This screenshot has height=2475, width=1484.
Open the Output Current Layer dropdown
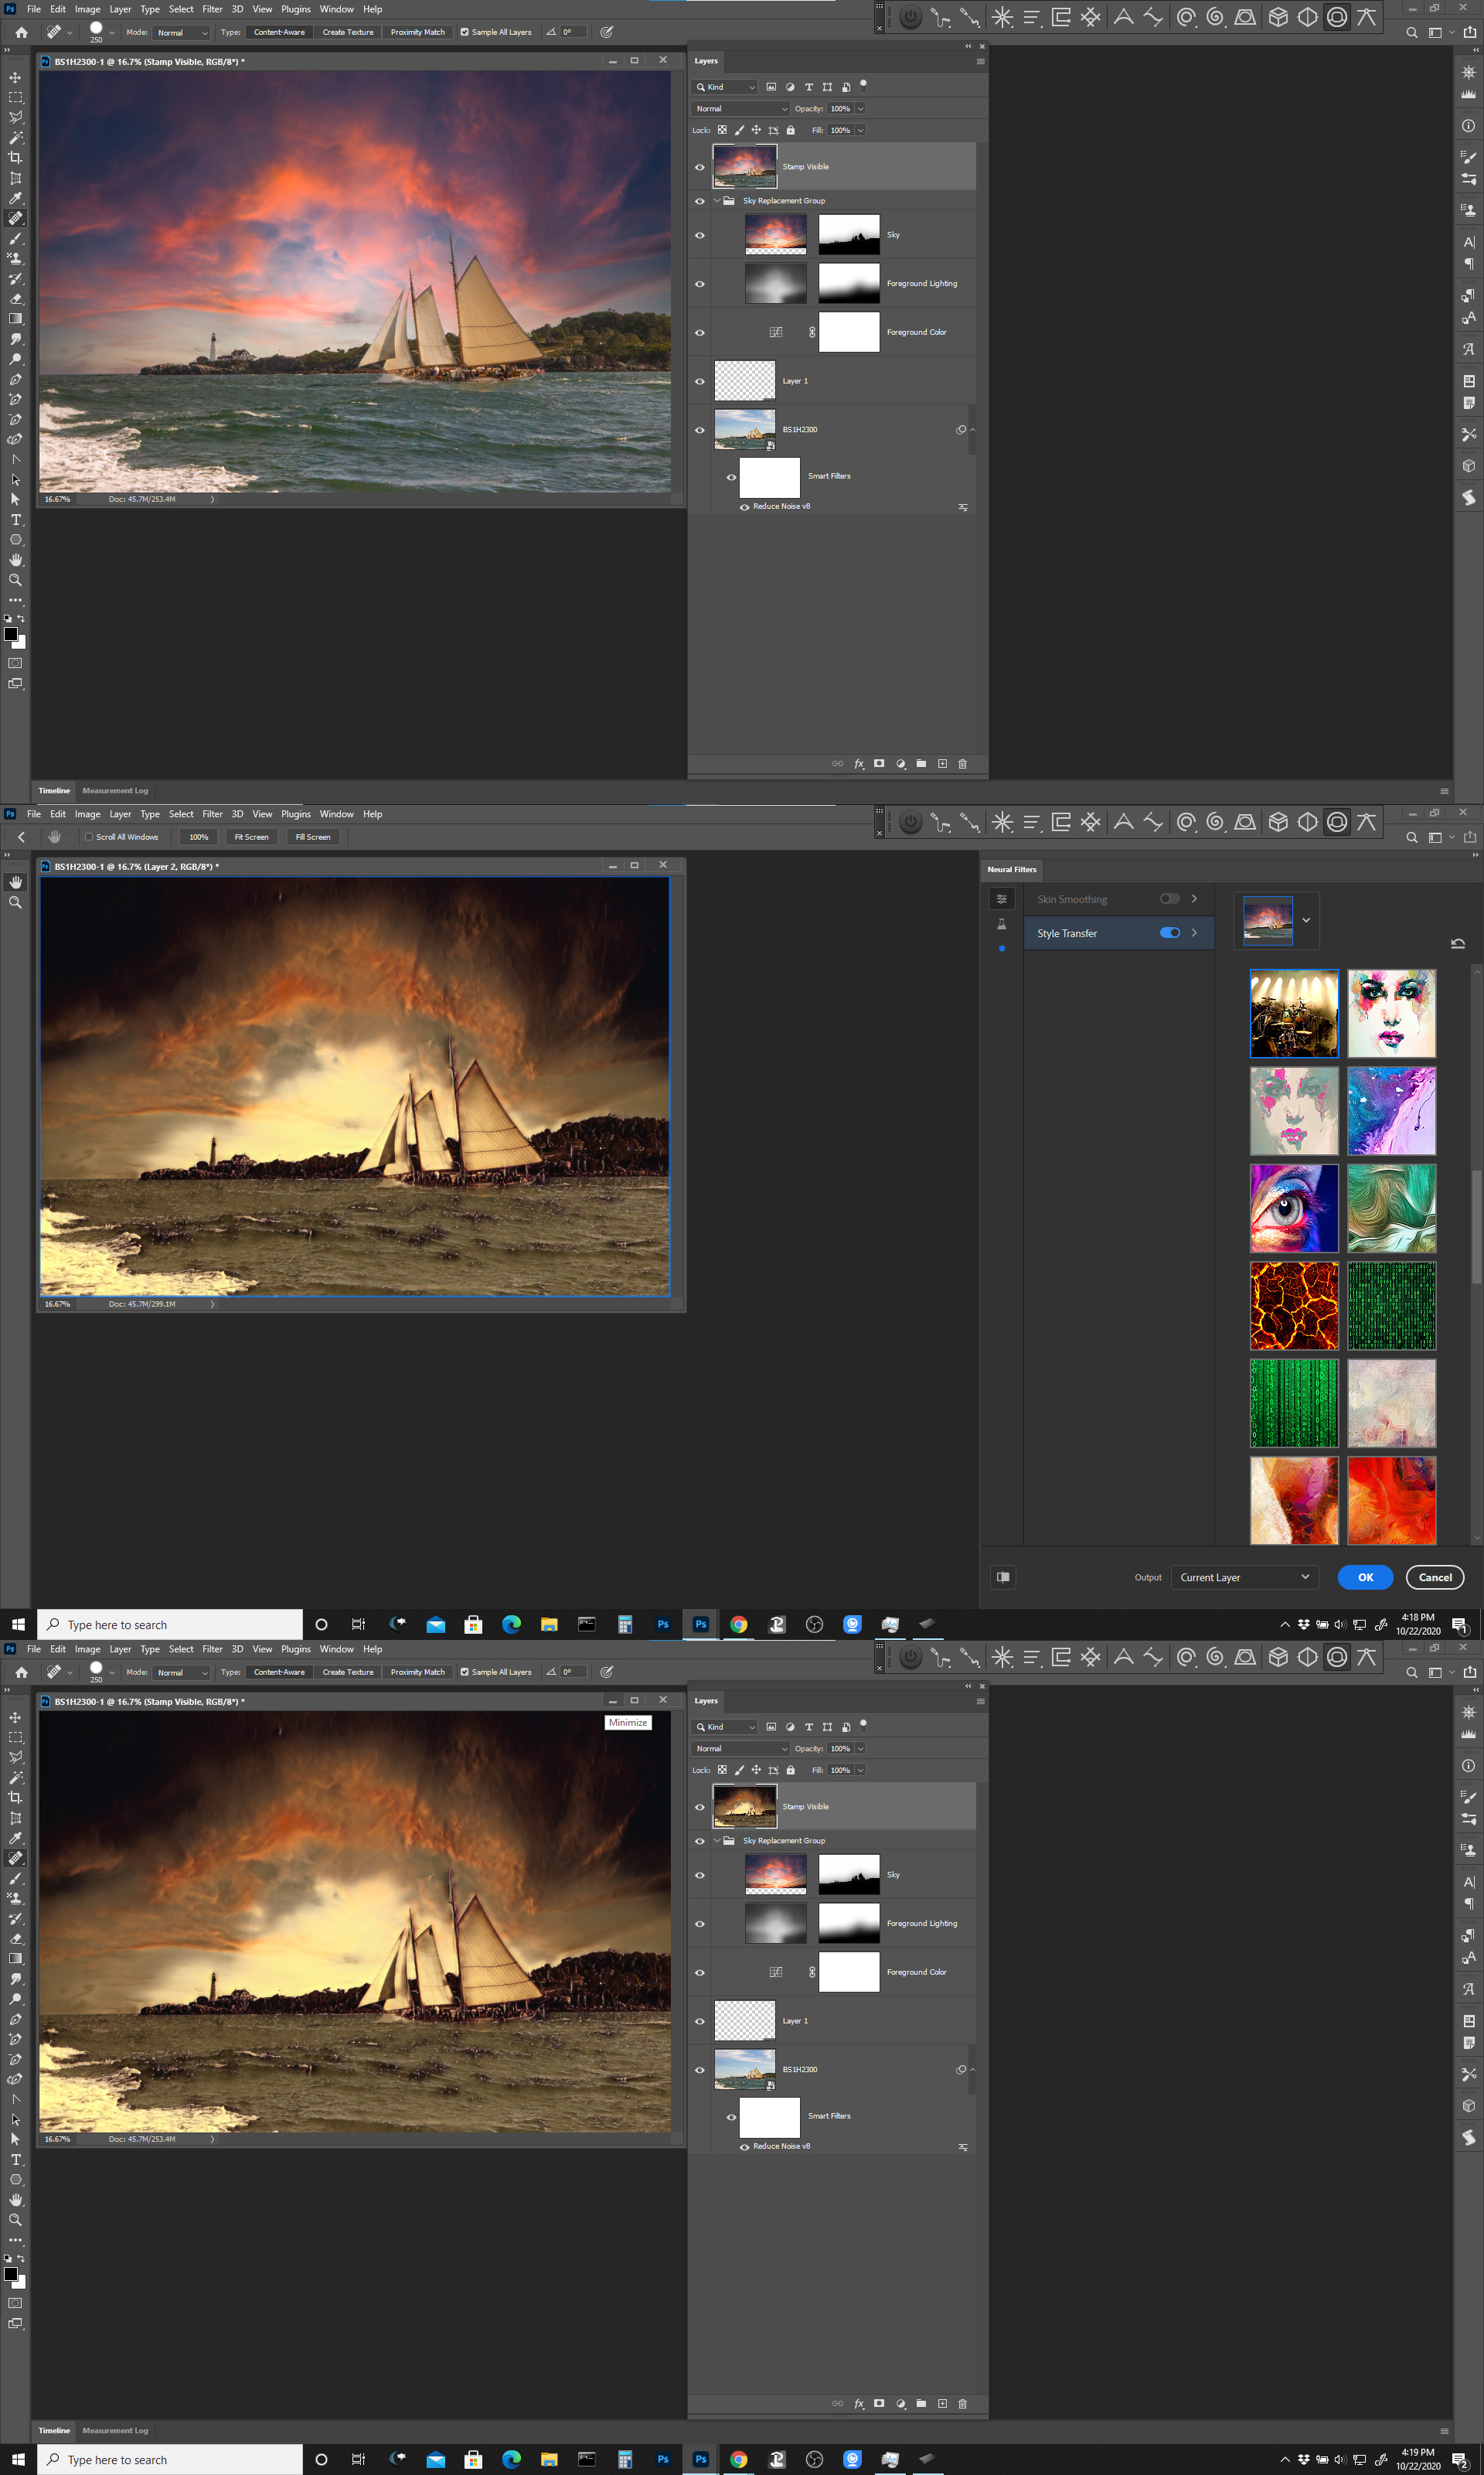tap(1244, 1577)
